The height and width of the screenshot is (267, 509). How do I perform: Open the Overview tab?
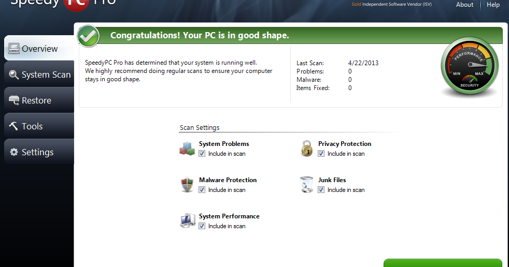point(39,48)
